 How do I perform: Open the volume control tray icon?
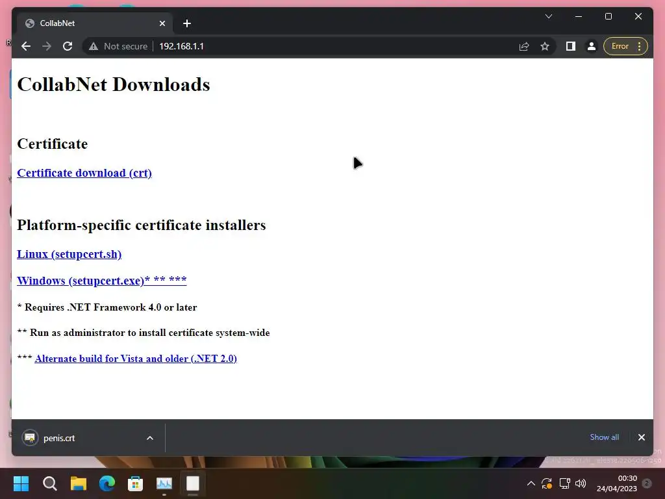[581, 483]
